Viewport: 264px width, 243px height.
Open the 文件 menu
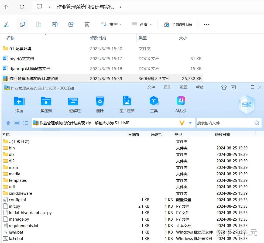152,87
